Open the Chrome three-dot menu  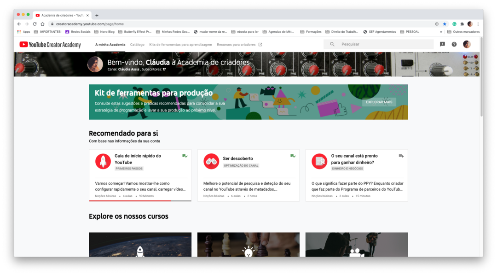pos(478,24)
